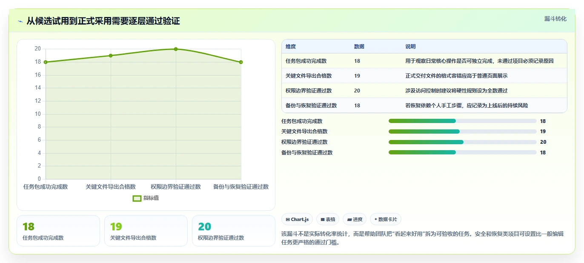Open the data card showing 20
Viewport: 584px width, 263px height.
tap(234, 231)
